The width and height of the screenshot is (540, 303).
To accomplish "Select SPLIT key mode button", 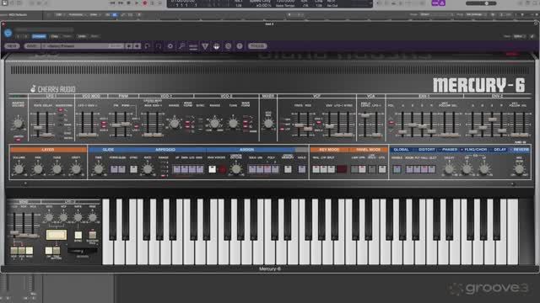I will 332,169.
